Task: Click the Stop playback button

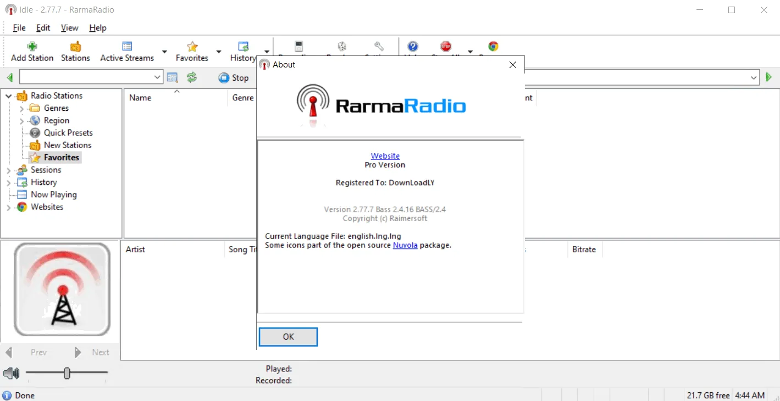Action: (x=234, y=77)
